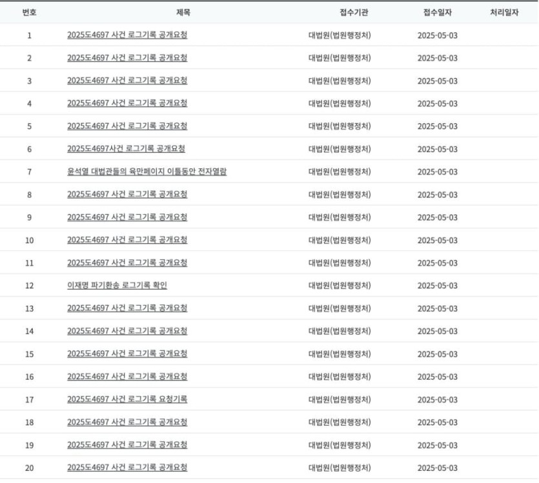Click the row 5 title link
Screen dimensions: 539x483
pos(127,126)
